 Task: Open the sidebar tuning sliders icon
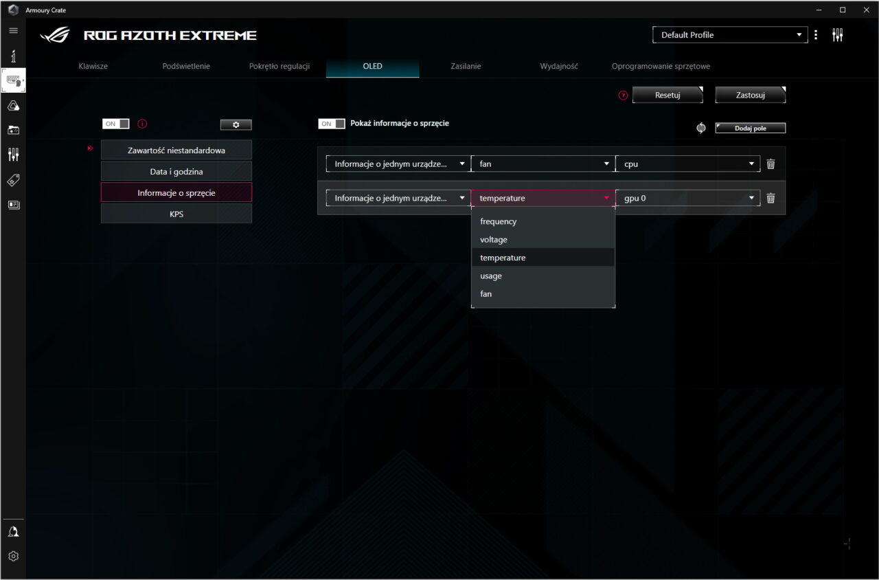coord(13,155)
